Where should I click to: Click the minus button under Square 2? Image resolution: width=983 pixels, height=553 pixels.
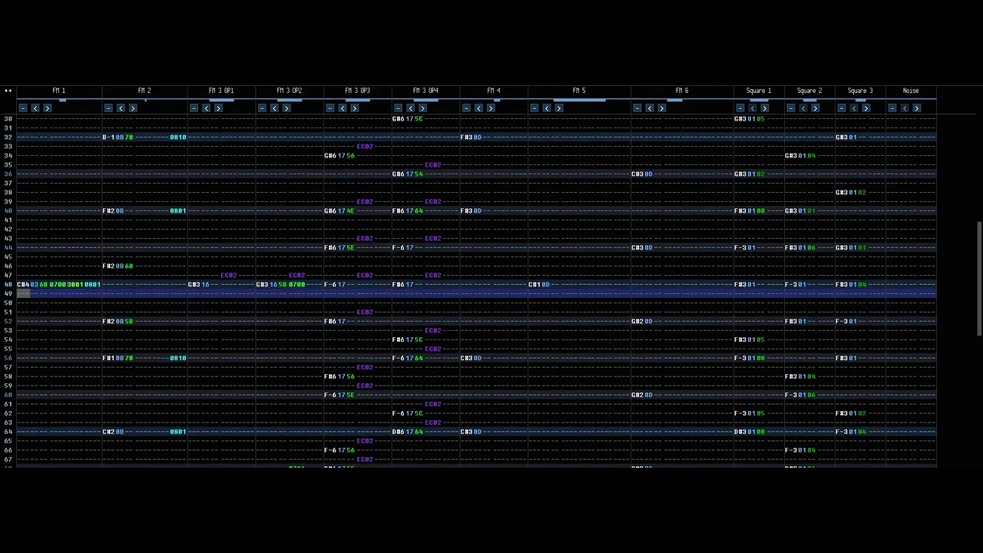(x=790, y=108)
